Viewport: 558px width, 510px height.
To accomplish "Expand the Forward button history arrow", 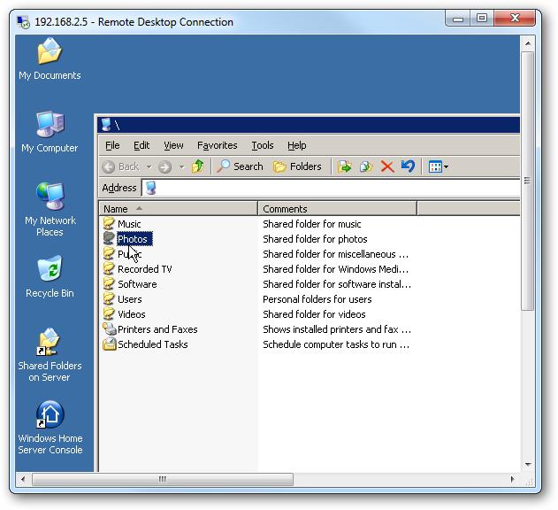I will 181,167.
